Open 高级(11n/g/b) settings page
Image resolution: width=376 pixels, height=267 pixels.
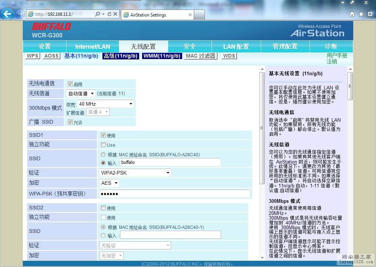coord(120,56)
